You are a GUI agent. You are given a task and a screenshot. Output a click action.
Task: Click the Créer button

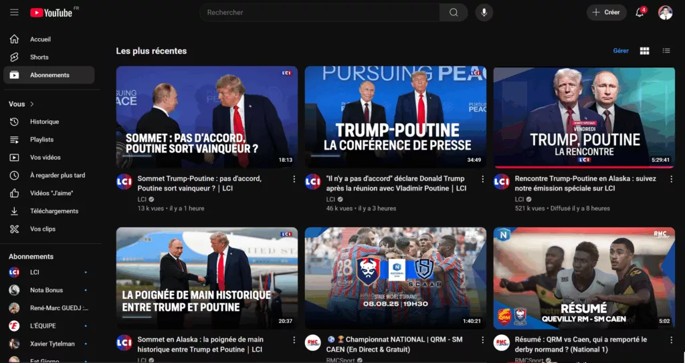[x=606, y=12]
